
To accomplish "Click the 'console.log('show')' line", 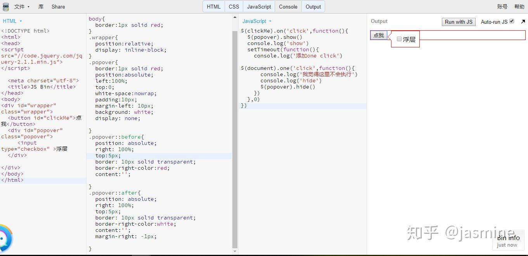I will tap(278, 43).
